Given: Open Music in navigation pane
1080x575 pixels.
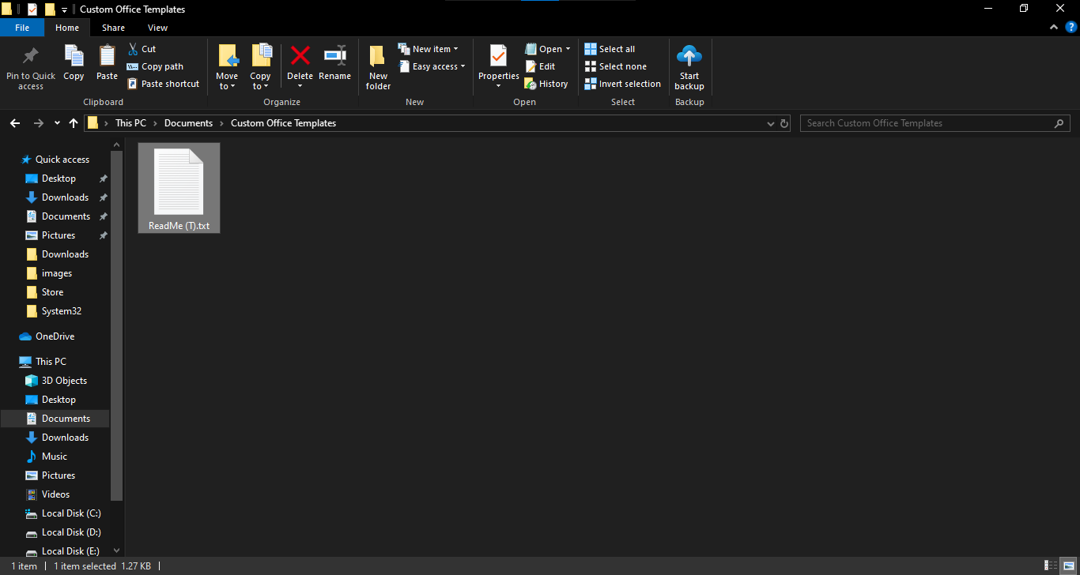Looking at the screenshot, I should (x=55, y=457).
